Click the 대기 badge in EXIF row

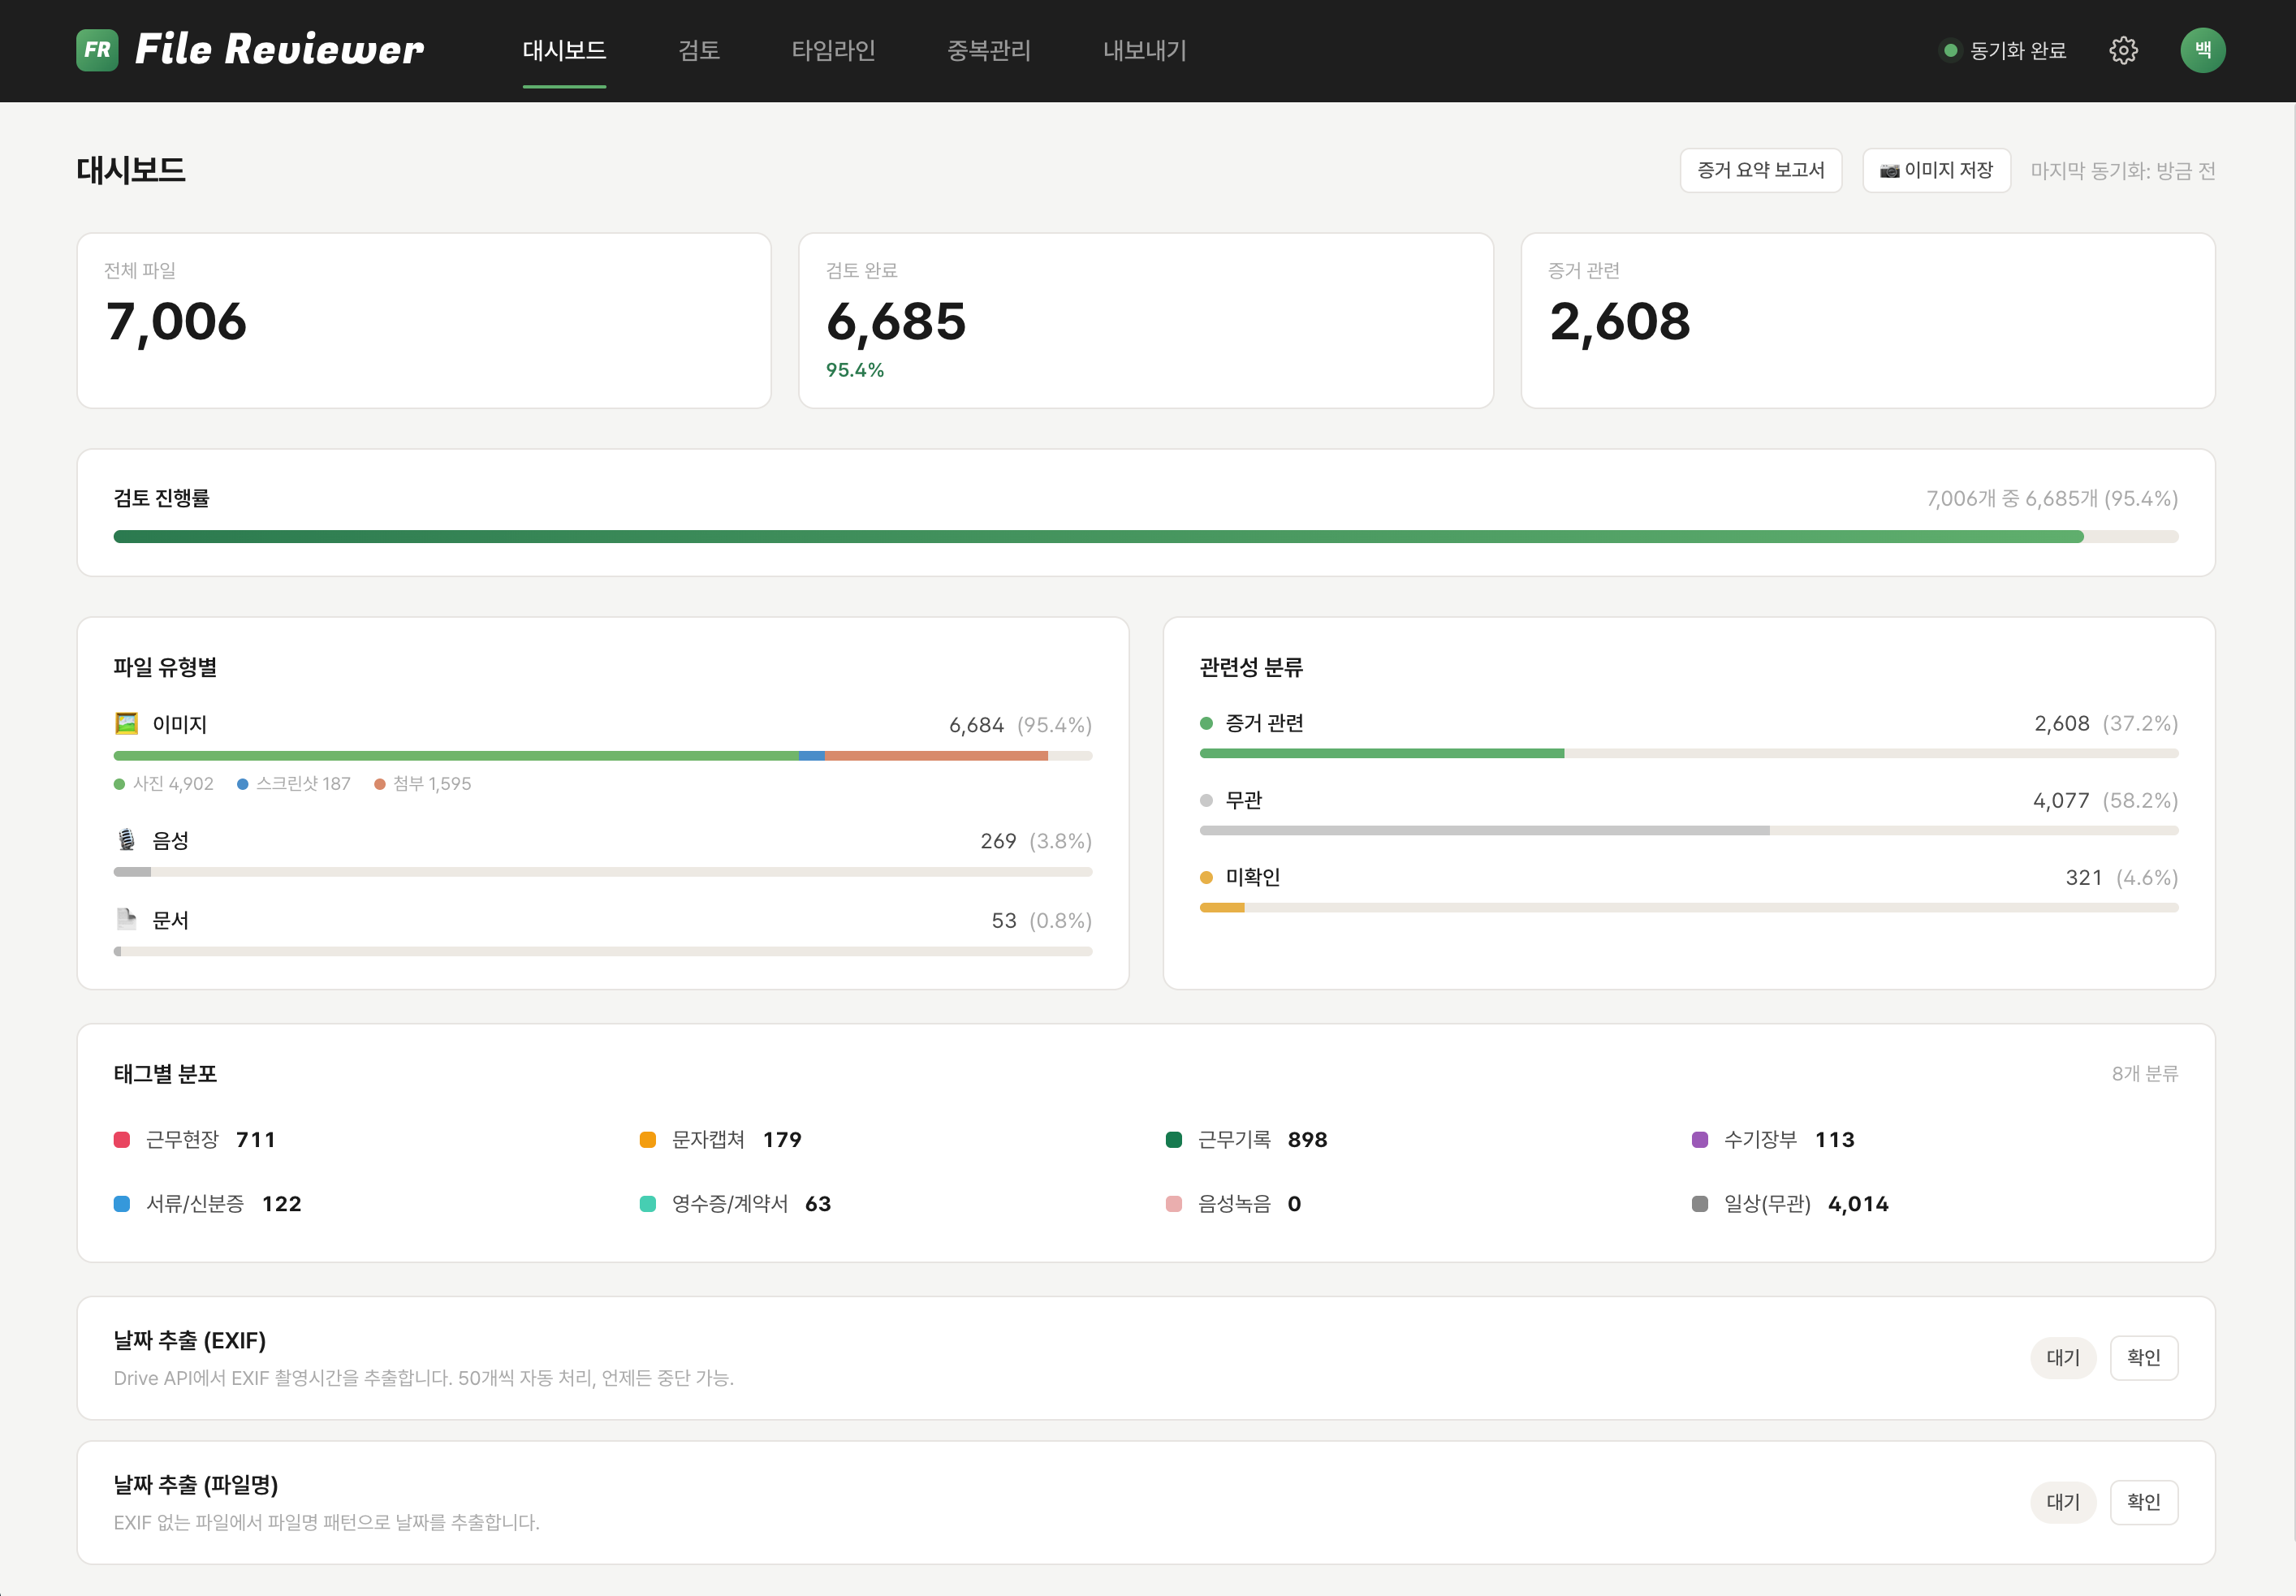click(2062, 1357)
